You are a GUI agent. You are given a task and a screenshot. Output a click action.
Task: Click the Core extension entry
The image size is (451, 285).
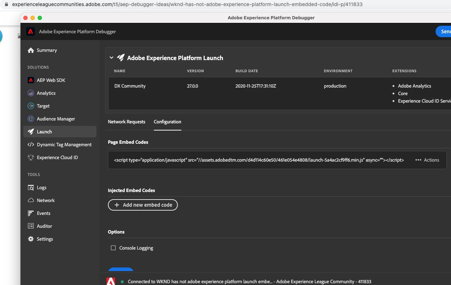click(x=403, y=94)
